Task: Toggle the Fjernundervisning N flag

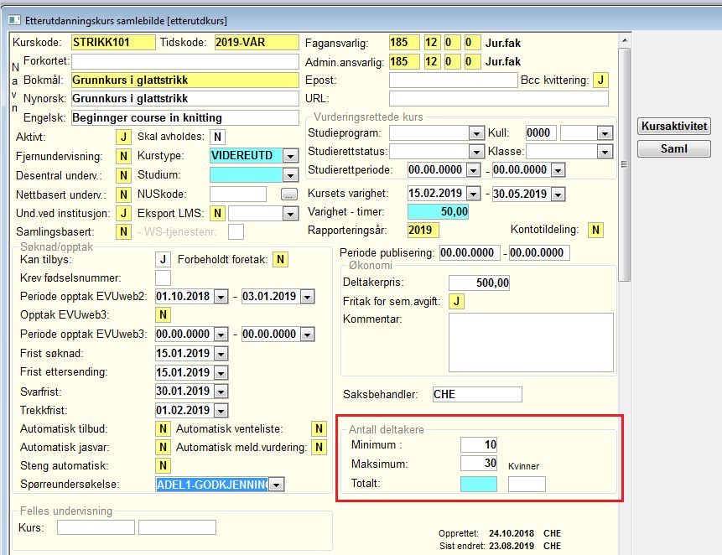Action: point(123,156)
